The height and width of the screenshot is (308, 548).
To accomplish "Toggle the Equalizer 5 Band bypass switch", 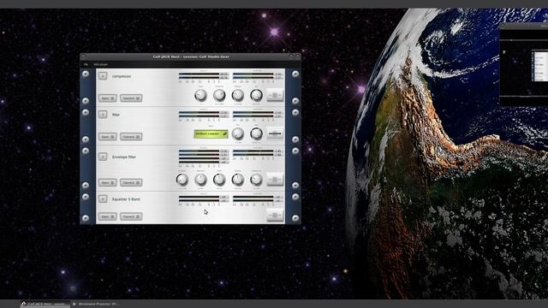I will 275,215.
